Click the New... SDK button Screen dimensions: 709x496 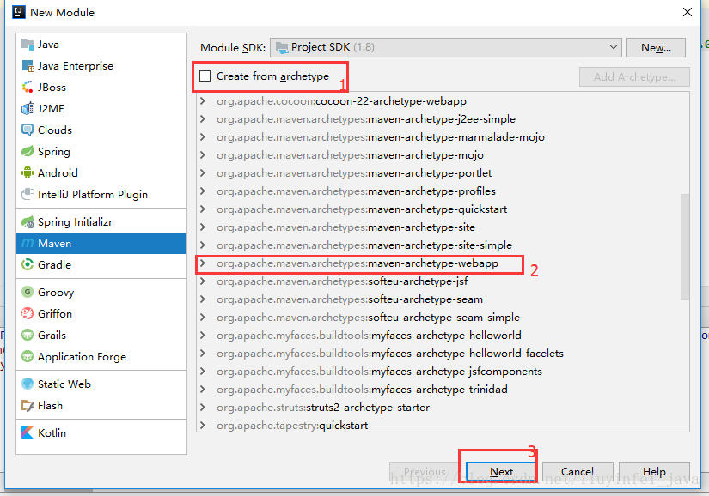point(656,47)
